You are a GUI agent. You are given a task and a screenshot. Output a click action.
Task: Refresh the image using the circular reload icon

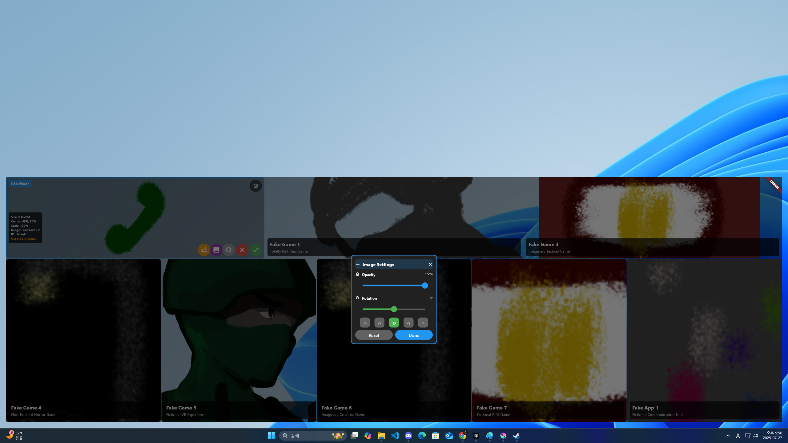pos(229,250)
